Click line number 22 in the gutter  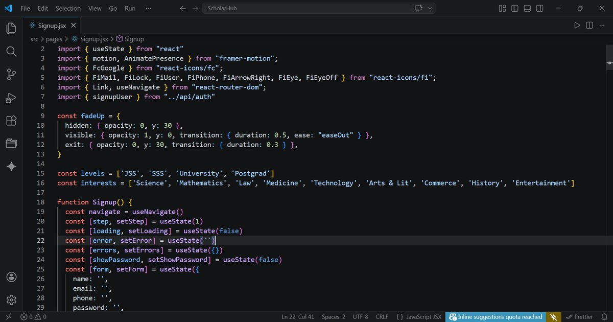point(40,241)
